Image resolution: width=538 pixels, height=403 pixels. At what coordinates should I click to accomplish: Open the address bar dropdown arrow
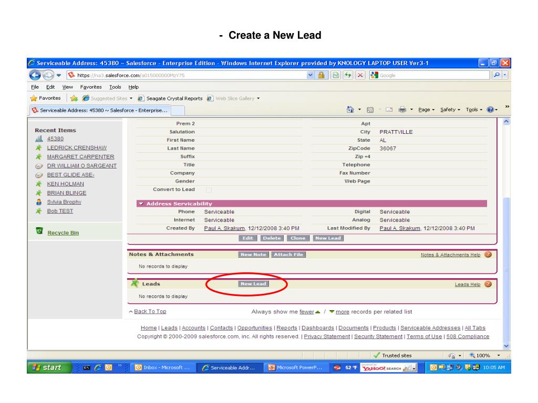point(310,75)
